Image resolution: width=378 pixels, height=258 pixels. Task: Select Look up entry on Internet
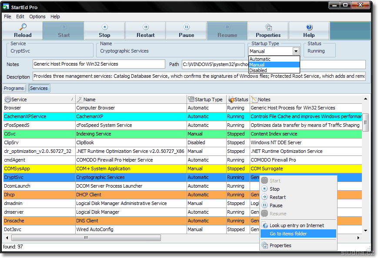(x=297, y=225)
